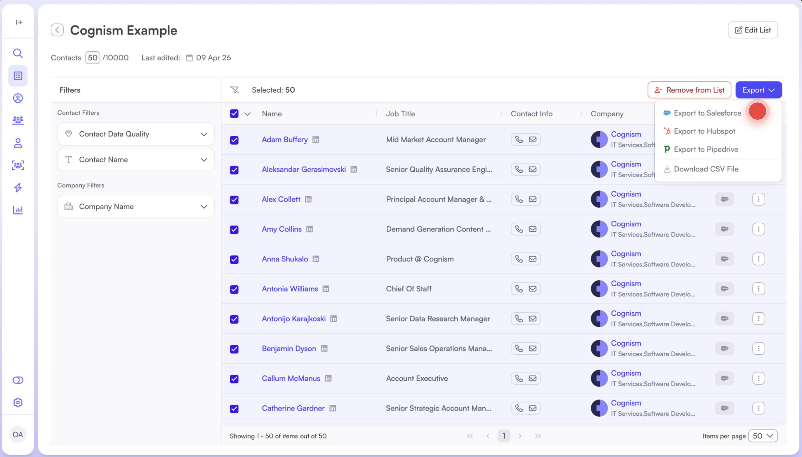Click the Edit List button
802x457 pixels.
click(x=753, y=30)
